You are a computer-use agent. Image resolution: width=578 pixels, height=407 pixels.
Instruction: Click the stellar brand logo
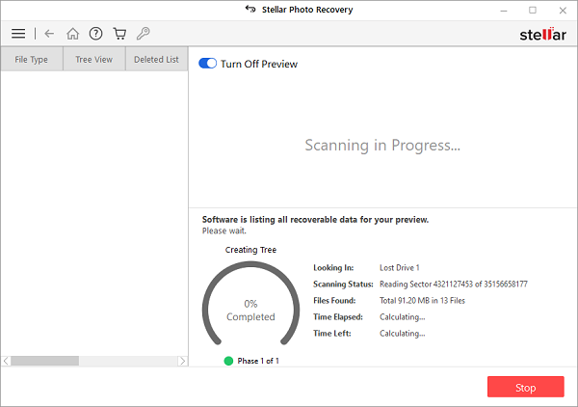[x=542, y=35]
